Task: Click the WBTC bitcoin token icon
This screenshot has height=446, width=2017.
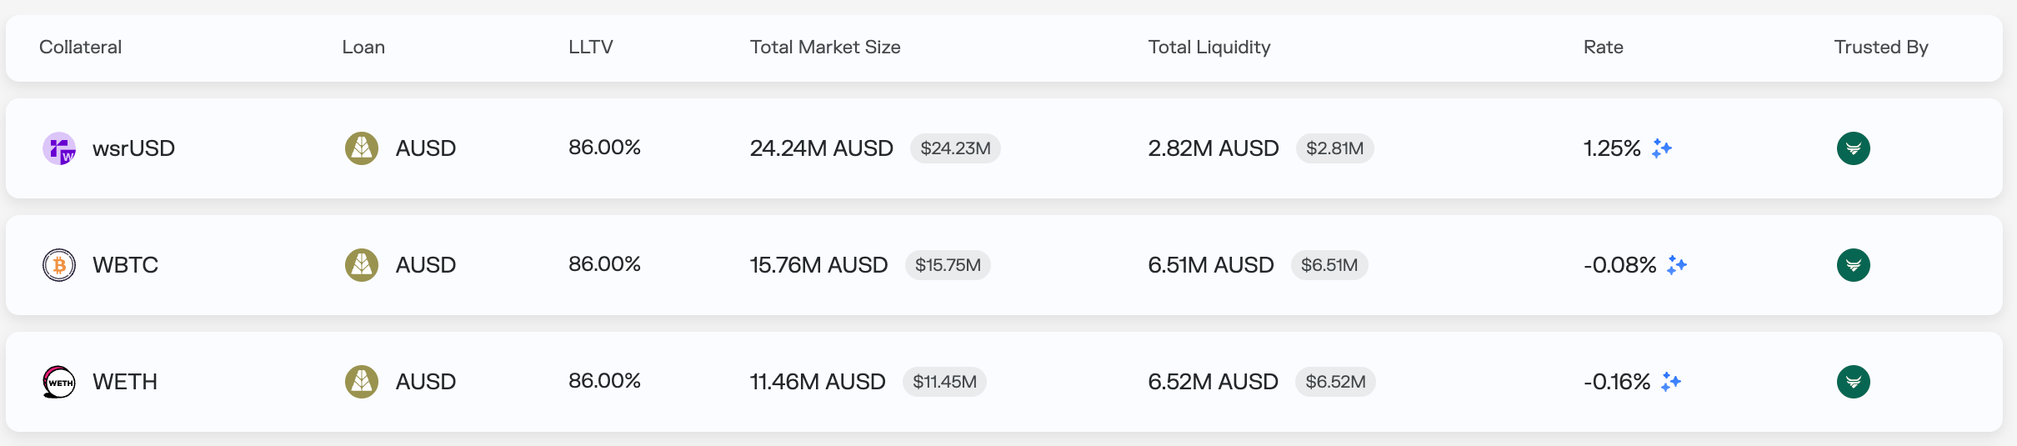Action: 59,265
